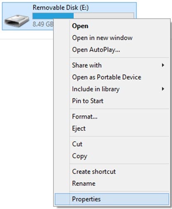This screenshot has height=209, width=172.
Task: Expand the Include in library submenu arrow
Action: click(163, 89)
